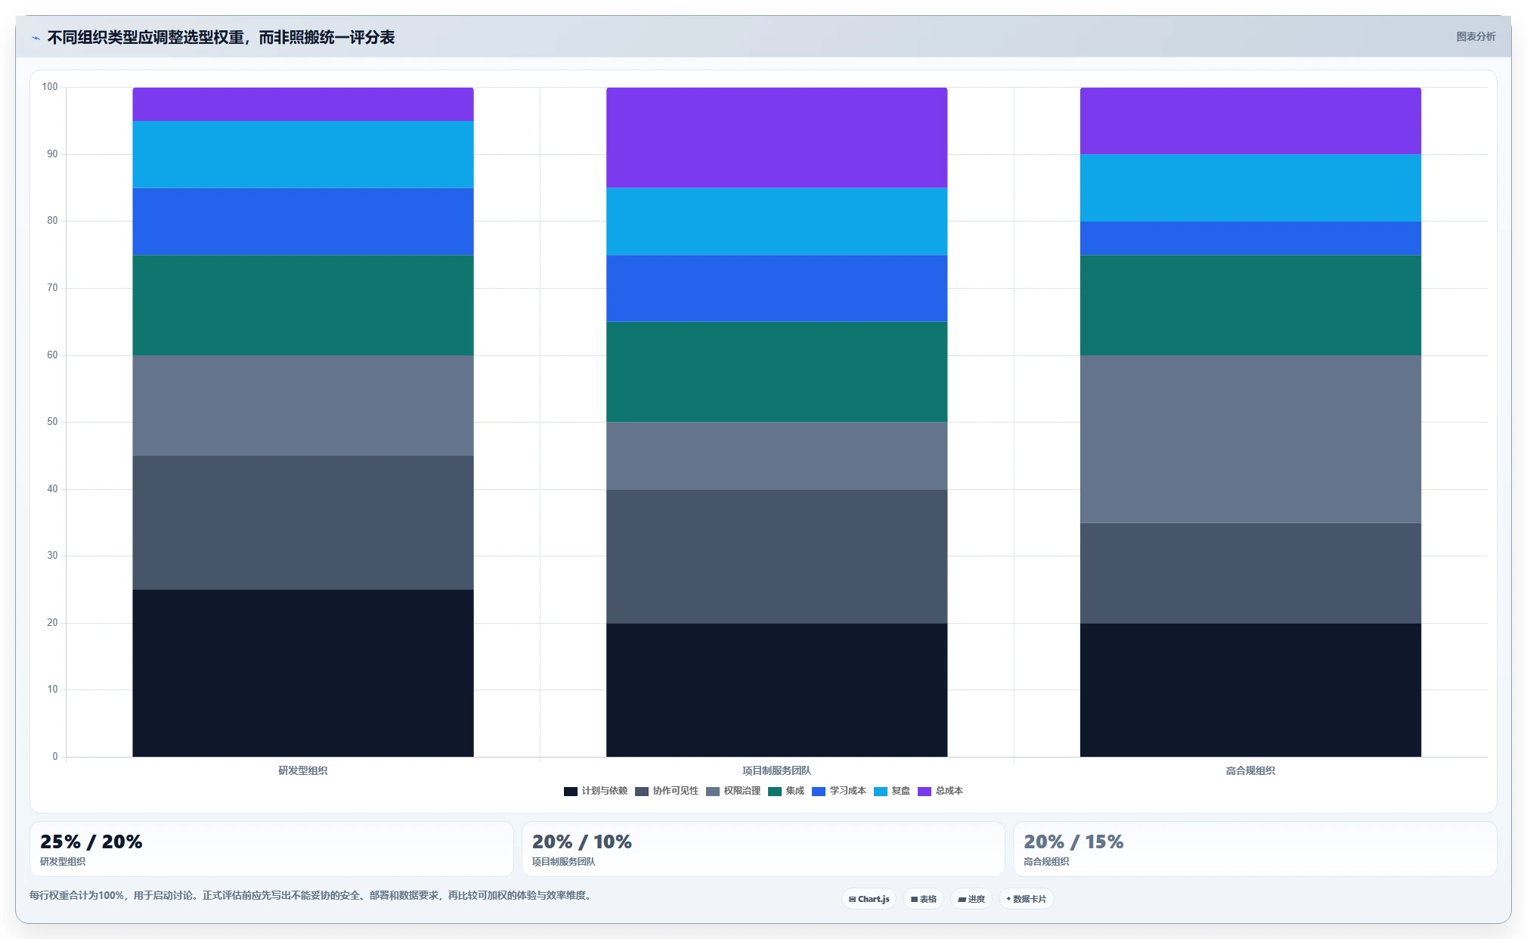Toggle the 复盘 legend series
The image size is (1527, 939).
[892, 791]
